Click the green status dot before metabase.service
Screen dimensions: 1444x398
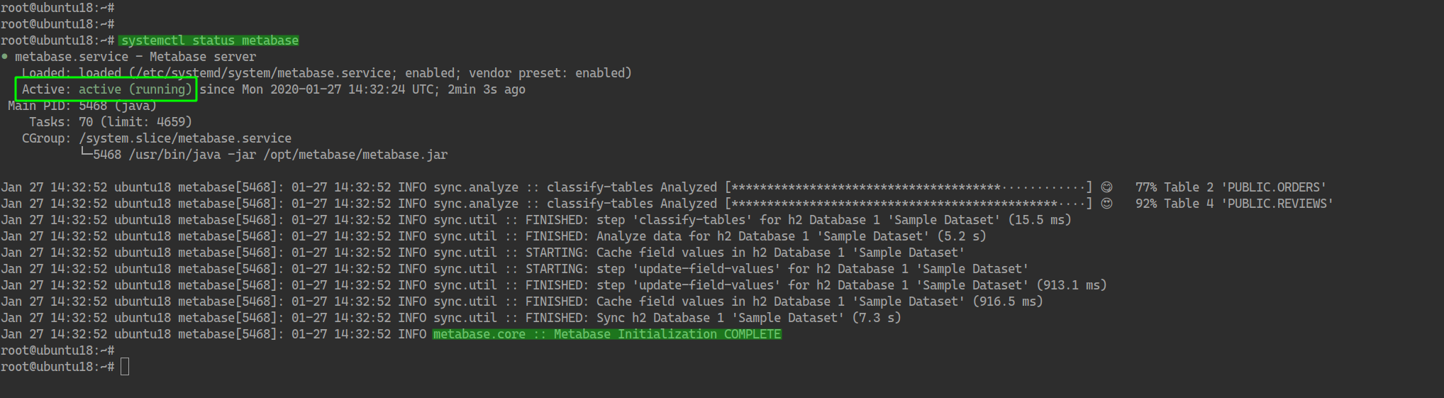pos(4,57)
